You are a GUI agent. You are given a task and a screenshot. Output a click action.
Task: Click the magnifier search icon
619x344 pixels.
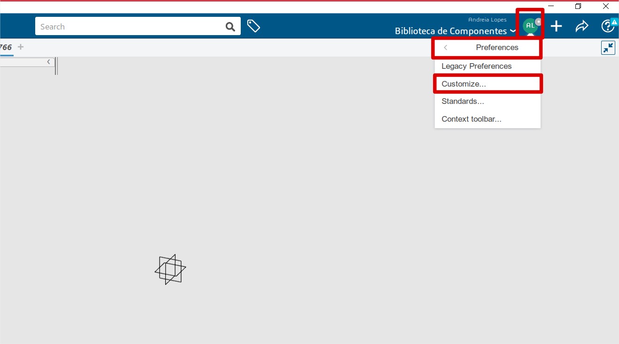click(230, 27)
